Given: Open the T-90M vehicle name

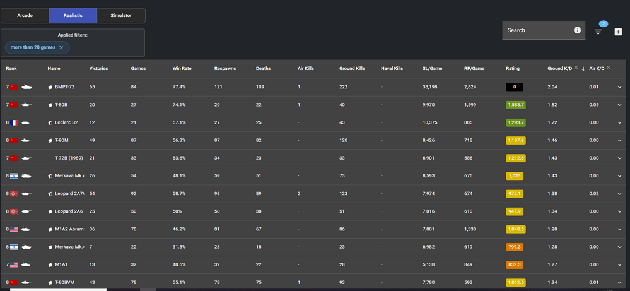Looking at the screenshot, I should (61, 140).
